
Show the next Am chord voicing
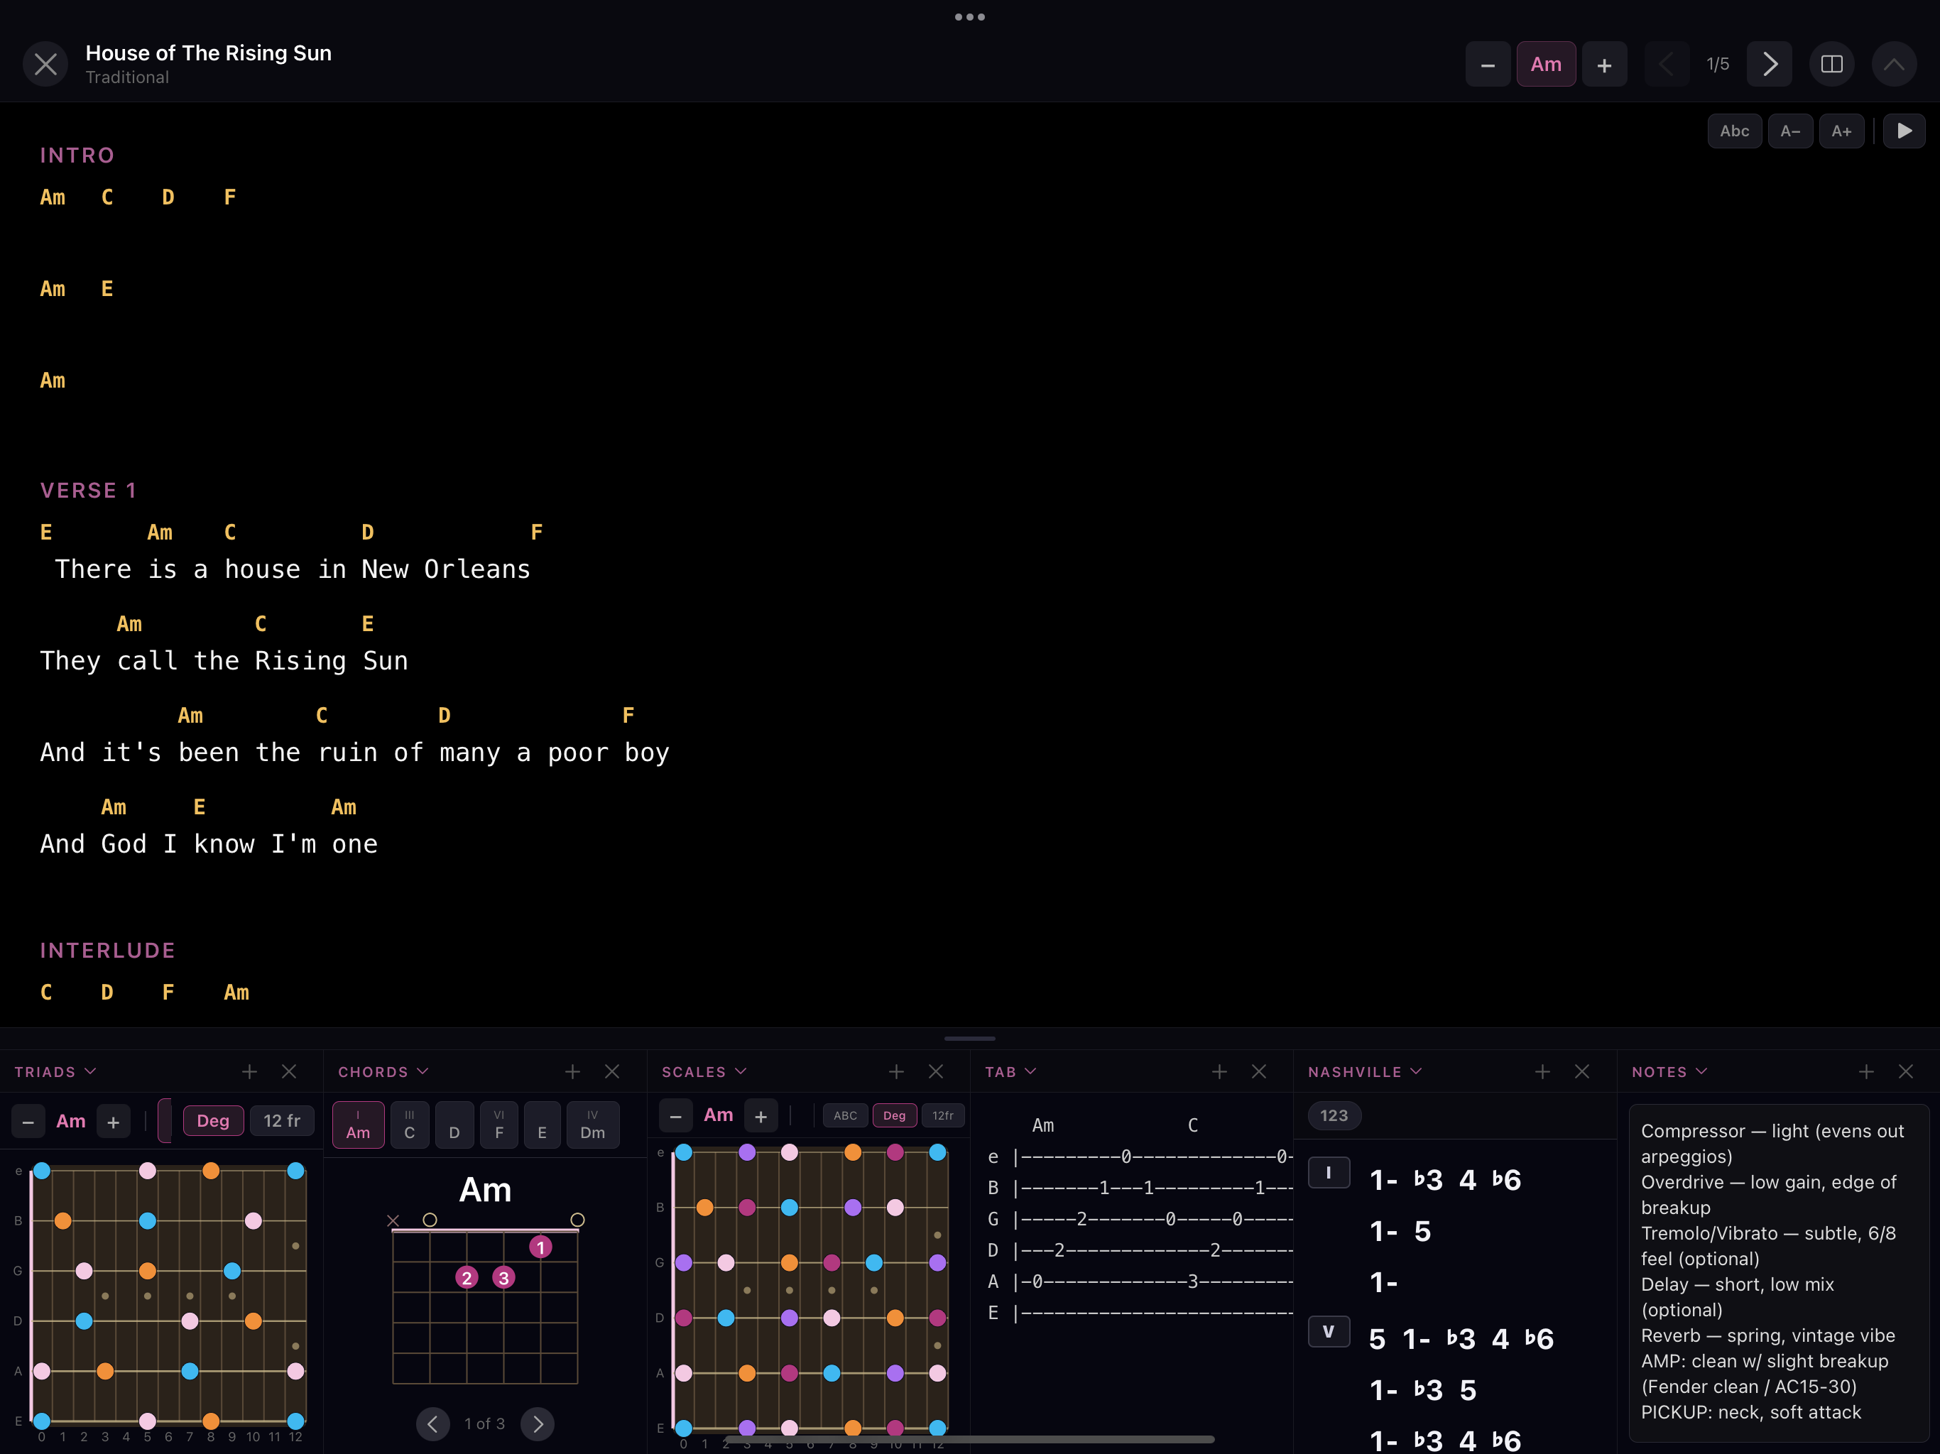point(538,1423)
